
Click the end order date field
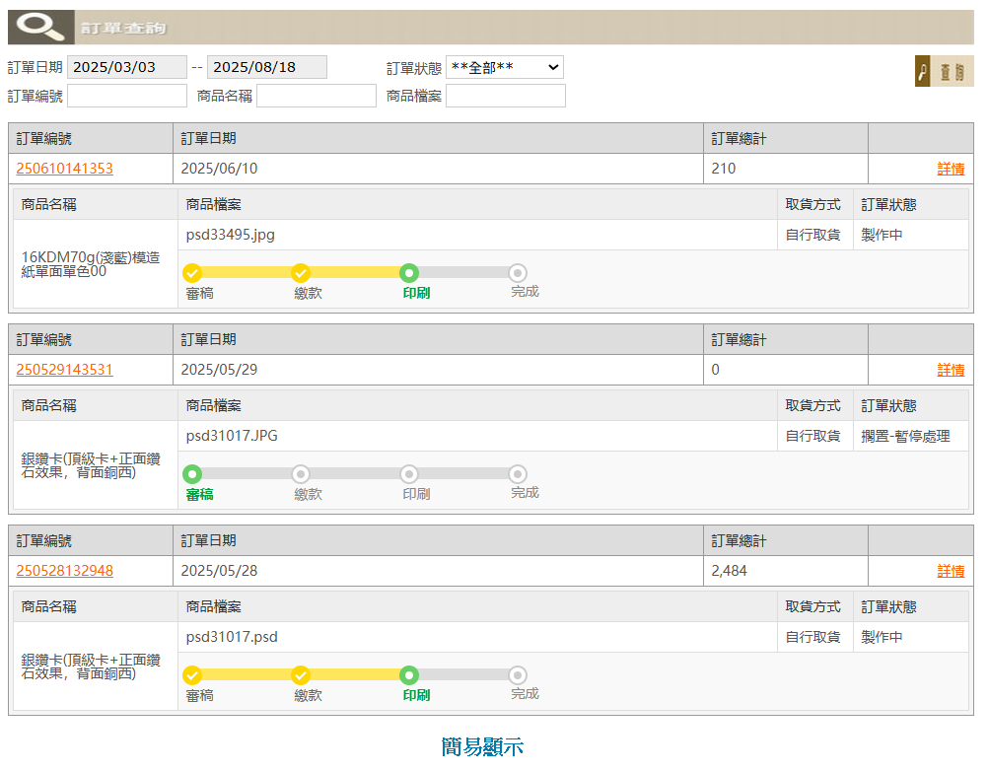point(266,67)
